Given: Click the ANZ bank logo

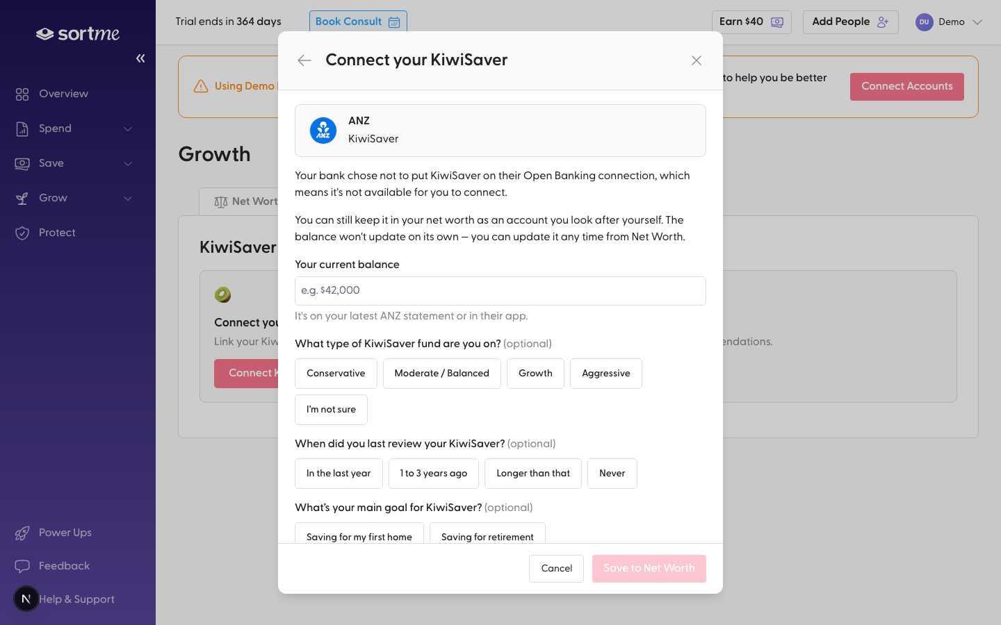Looking at the screenshot, I should (323, 131).
